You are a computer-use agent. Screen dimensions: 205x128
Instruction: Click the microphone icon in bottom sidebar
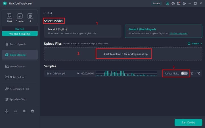tap(6, 111)
